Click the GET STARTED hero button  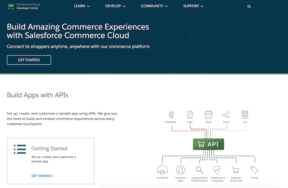(x=29, y=60)
